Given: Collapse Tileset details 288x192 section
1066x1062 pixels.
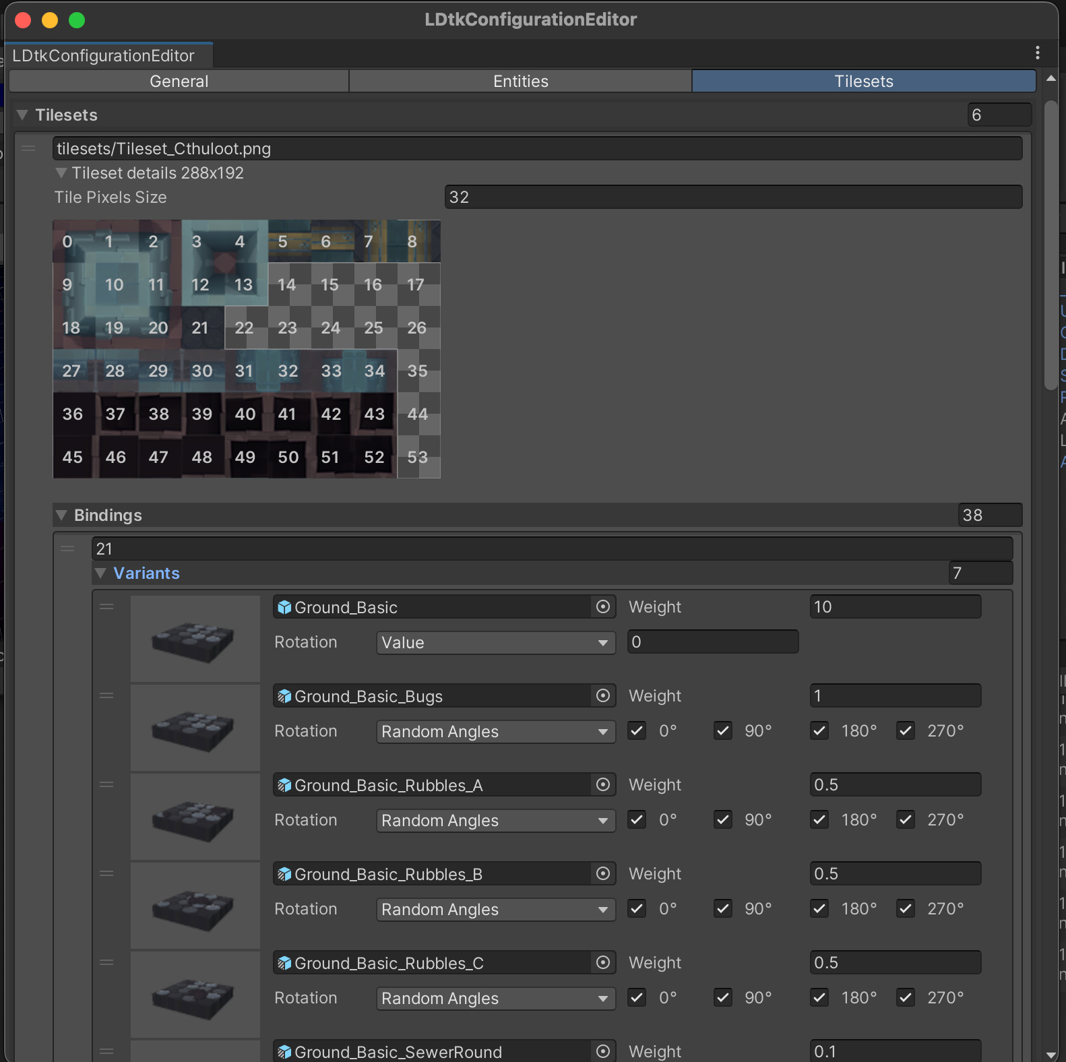Looking at the screenshot, I should coord(61,173).
